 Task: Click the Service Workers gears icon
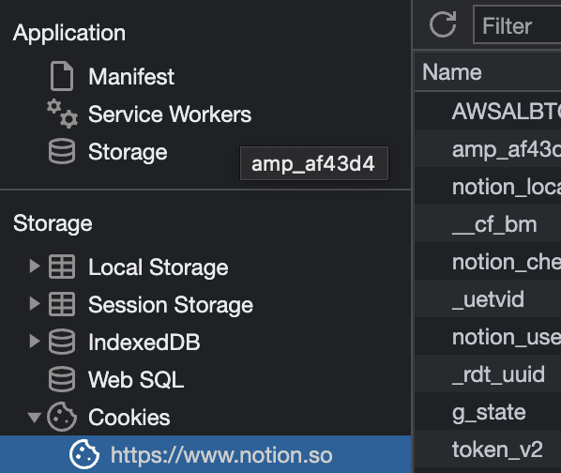[62, 114]
